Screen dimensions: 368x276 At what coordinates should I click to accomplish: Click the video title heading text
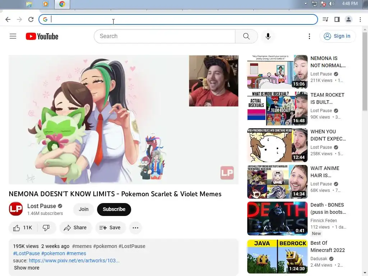tap(115, 194)
